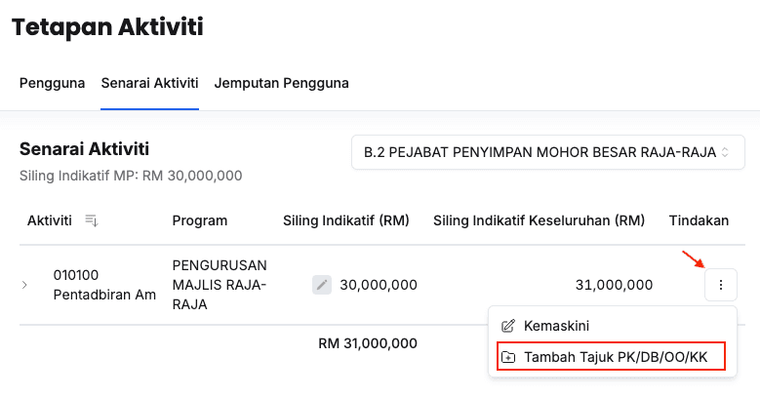Click the 010100 Pentadbiran Am activity name
Image resolution: width=760 pixels, height=397 pixels.
point(104,285)
